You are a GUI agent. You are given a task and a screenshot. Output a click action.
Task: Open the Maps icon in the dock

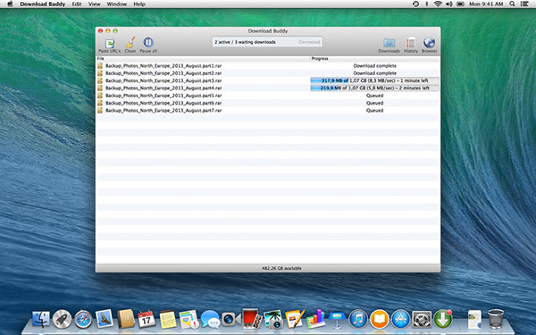(188, 319)
